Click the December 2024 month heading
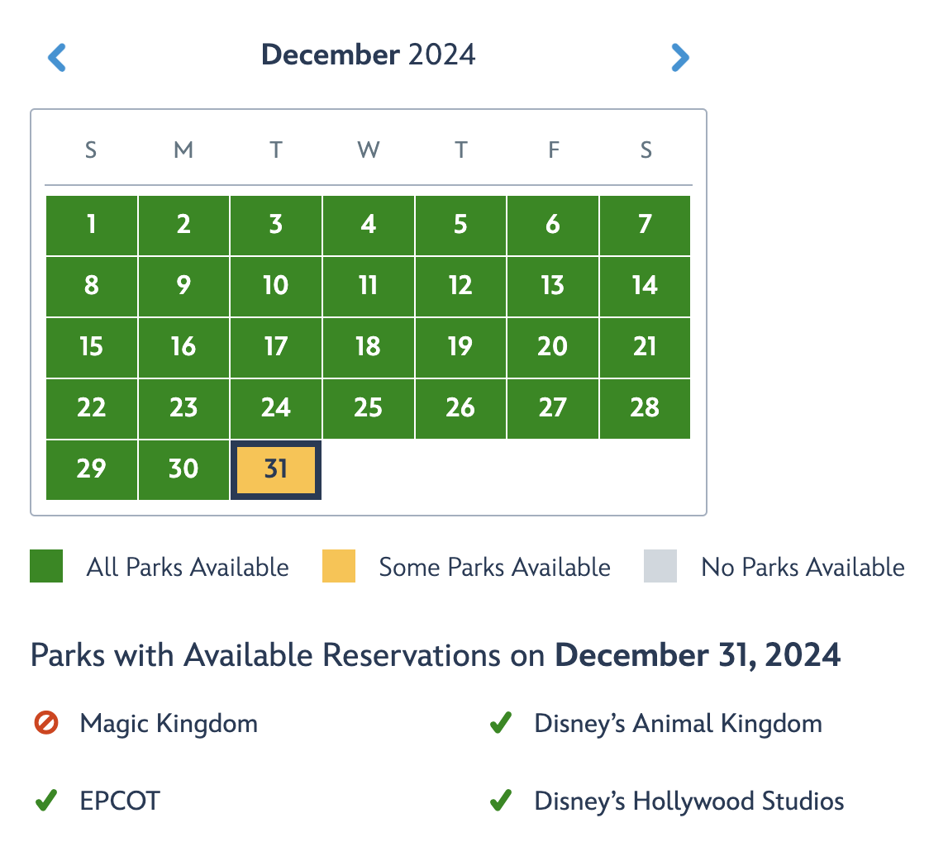 click(x=369, y=55)
